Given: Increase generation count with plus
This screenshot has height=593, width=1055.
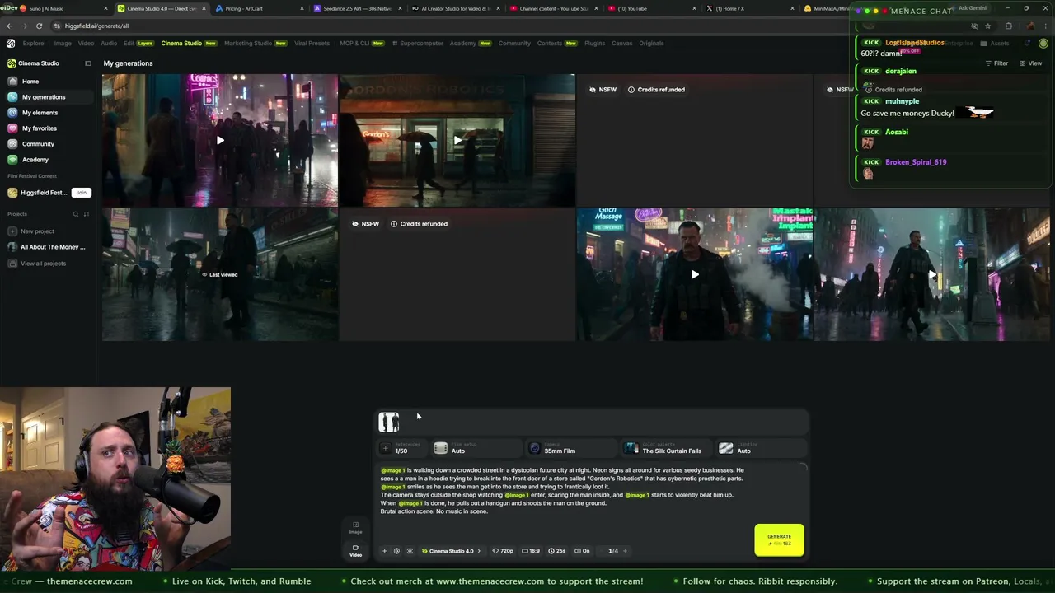Looking at the screenshot, I should tap(625, 551).
